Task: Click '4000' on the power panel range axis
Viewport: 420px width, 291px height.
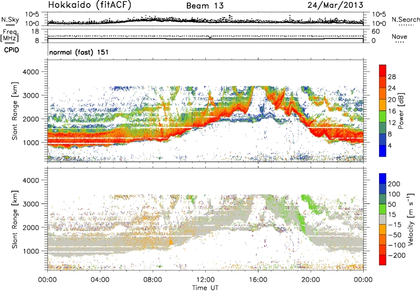Action: tap(31, 72)
